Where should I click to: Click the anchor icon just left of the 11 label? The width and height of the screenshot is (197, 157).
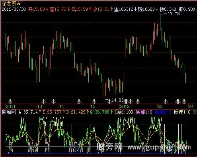tap(53, 101)
